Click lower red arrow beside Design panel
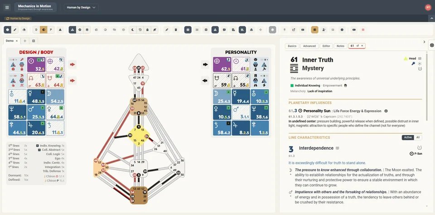Viewport: 435px width, 215px height. [72, 81]
